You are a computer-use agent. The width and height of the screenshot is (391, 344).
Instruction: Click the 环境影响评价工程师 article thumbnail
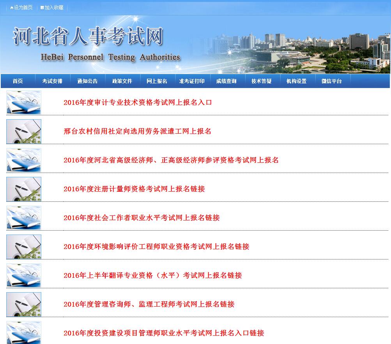(23, 247)
